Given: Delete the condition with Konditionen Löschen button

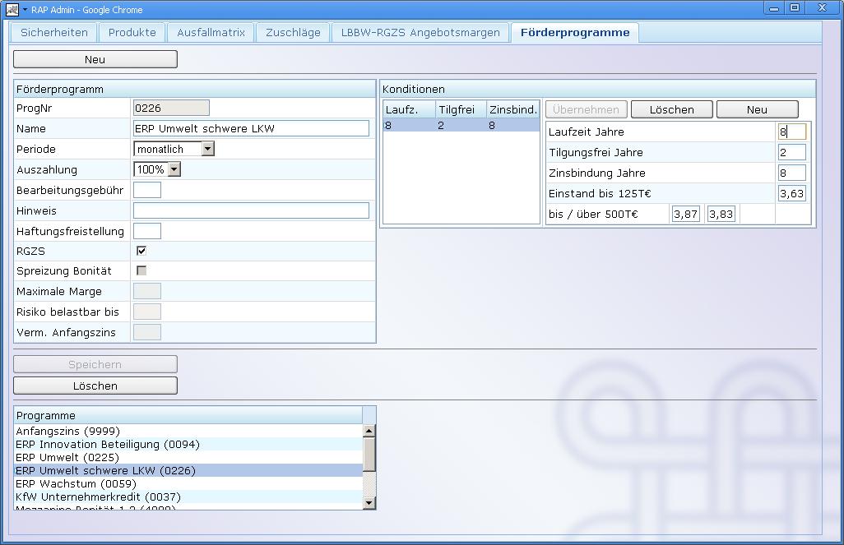Looking at the screenshot, I should [x=672, y=110].
